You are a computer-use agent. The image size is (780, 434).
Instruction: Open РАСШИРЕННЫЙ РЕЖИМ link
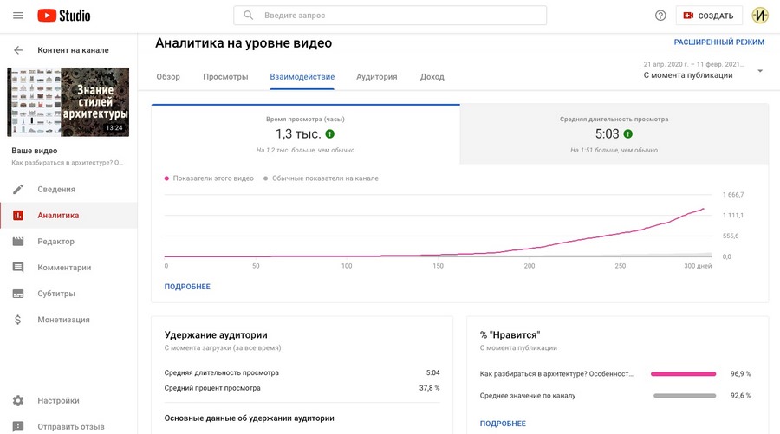pos(719,42)
